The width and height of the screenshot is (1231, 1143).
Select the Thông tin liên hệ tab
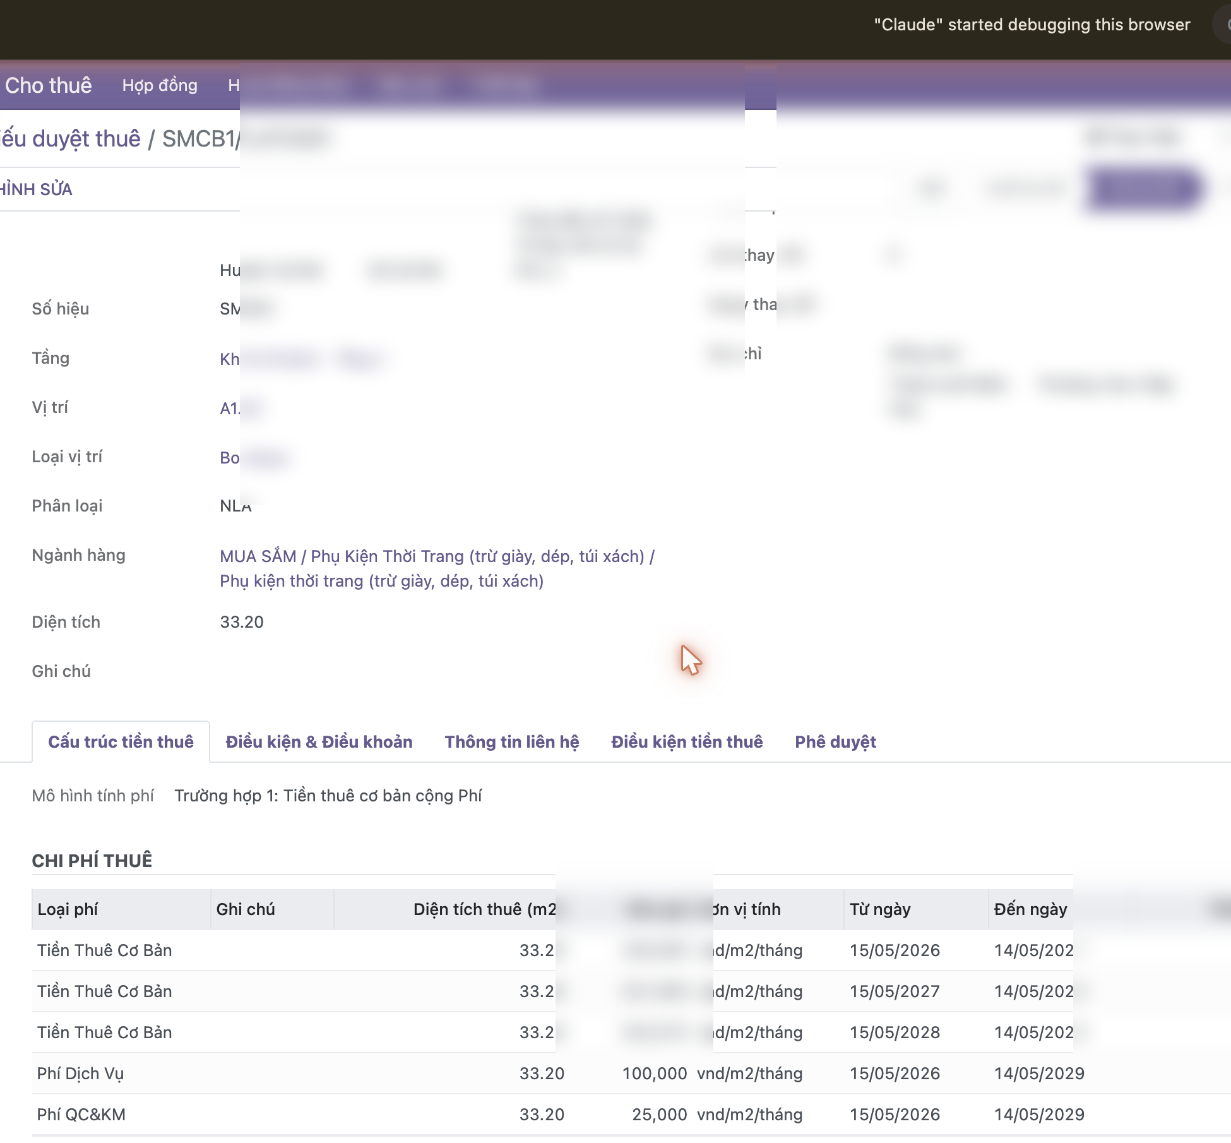[511, 741]
